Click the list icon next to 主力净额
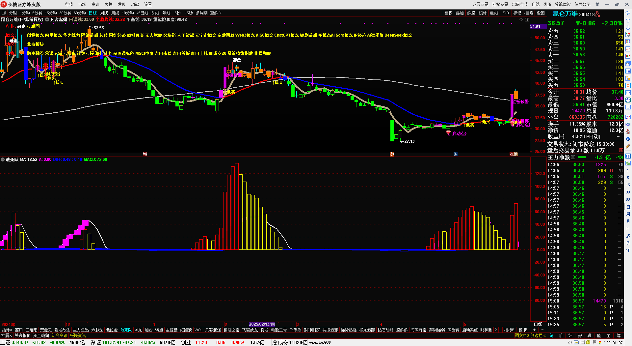The width and height of the screenshot is (632, 346). [x=573, y=158]
